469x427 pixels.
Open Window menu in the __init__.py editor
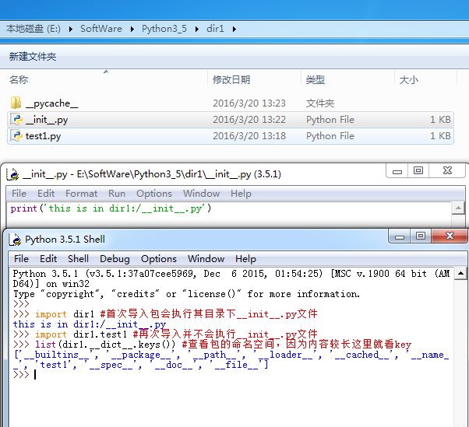click(202, 194)
